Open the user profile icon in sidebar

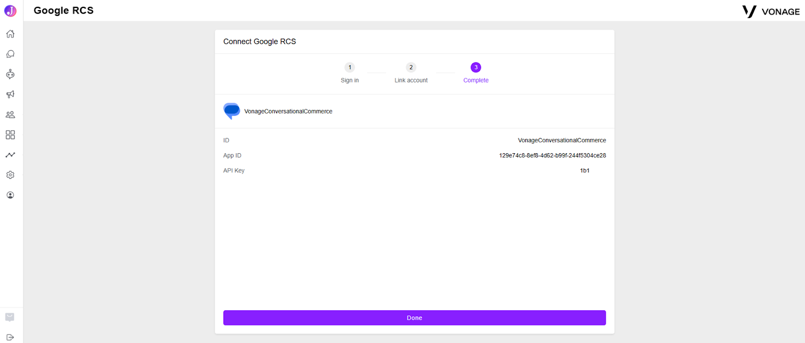(x=10, y=195)
